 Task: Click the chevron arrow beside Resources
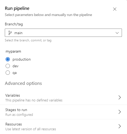tap(120, 126)
